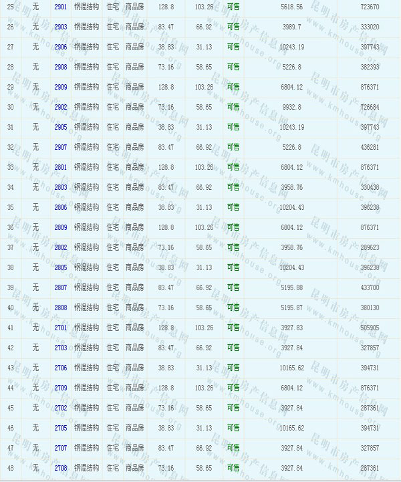Select the 2806 room number
This screenshot has width=401, height=482.
click(61, 207)
